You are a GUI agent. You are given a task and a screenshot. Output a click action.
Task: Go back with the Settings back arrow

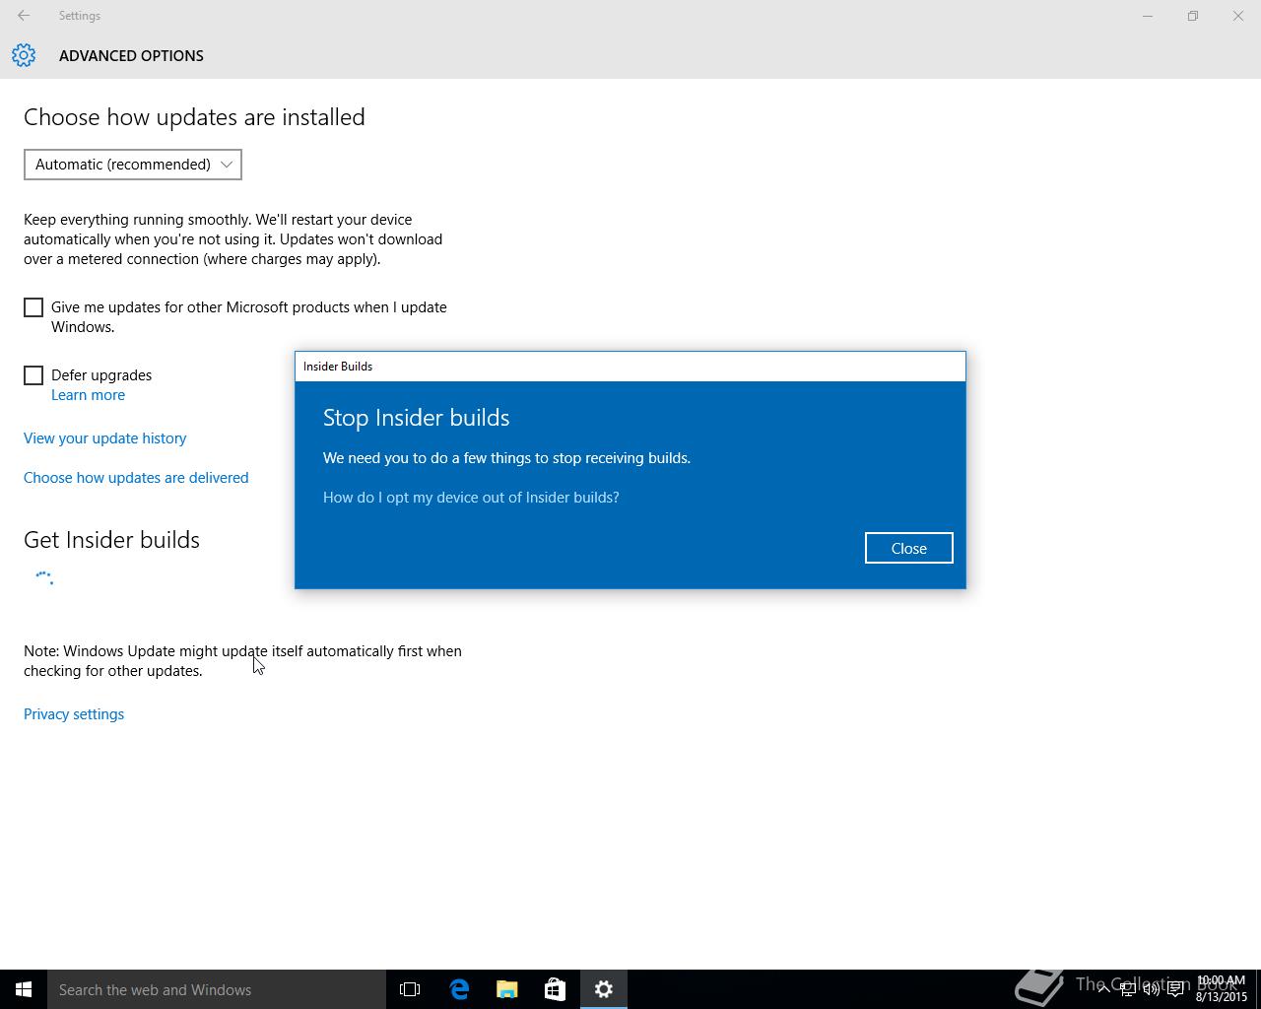click(x=24, y=16)
